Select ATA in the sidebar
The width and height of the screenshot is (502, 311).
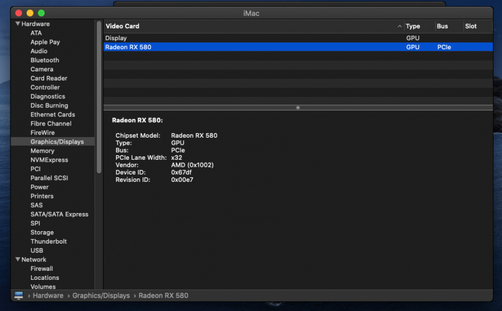tap(36, 33)
